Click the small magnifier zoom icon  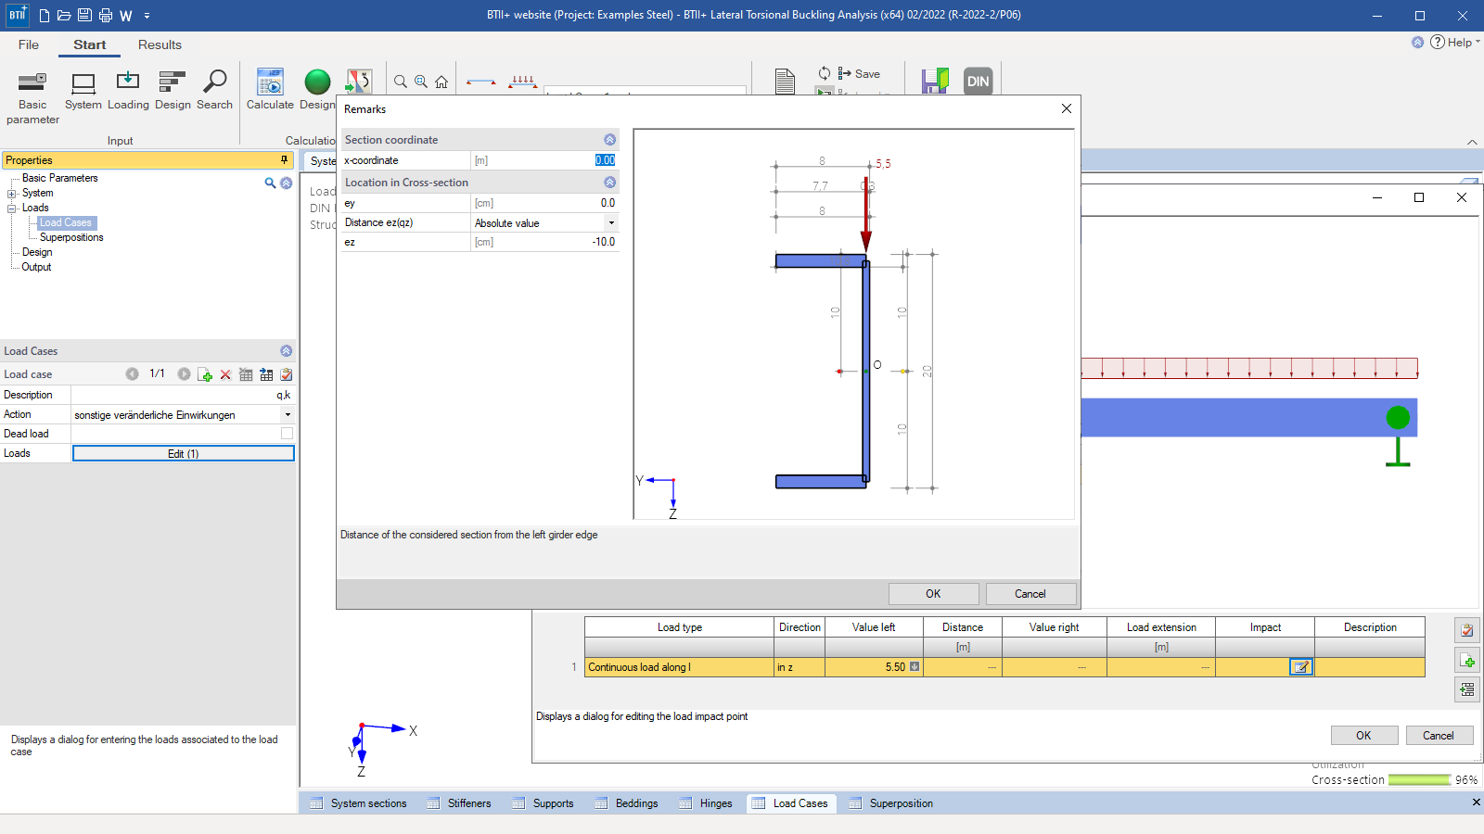coord(401,82)
